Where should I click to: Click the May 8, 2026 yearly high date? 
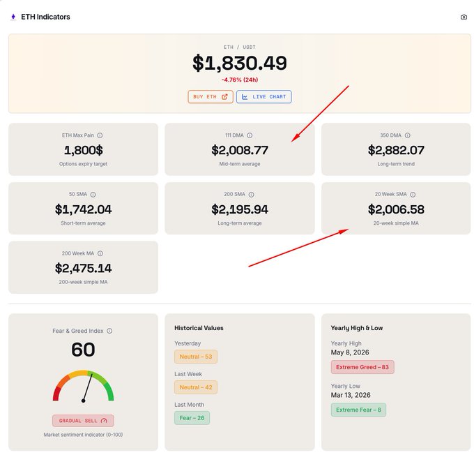(350, 352)
